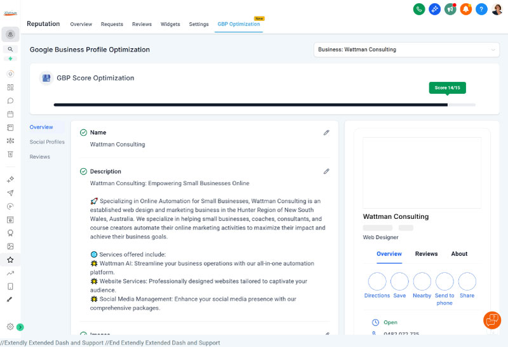Click the GBP score progress bar
This screenshot has height=347, width=508.
tap(264, 105)
